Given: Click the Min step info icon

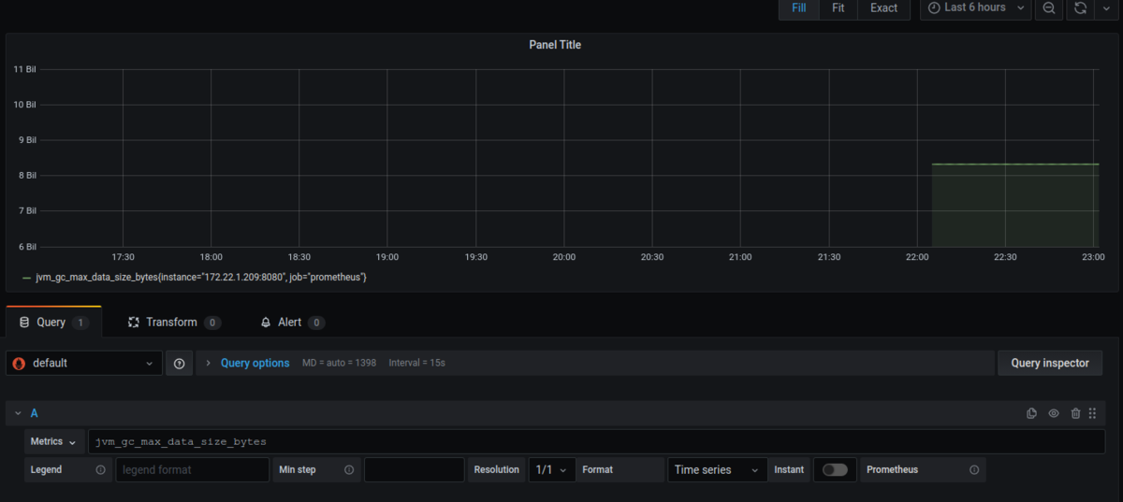Looking at the screenshot, I should tap(349, 470).
